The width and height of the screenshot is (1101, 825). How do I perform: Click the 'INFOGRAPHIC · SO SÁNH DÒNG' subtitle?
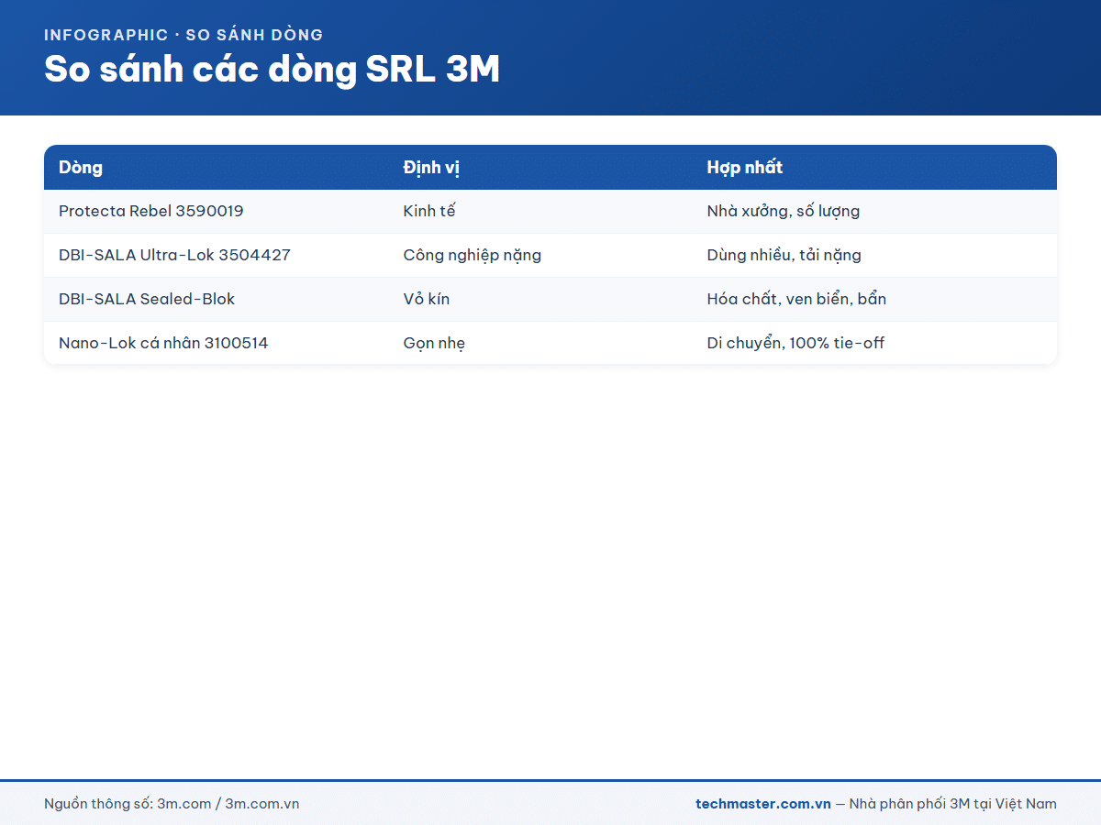183,35
